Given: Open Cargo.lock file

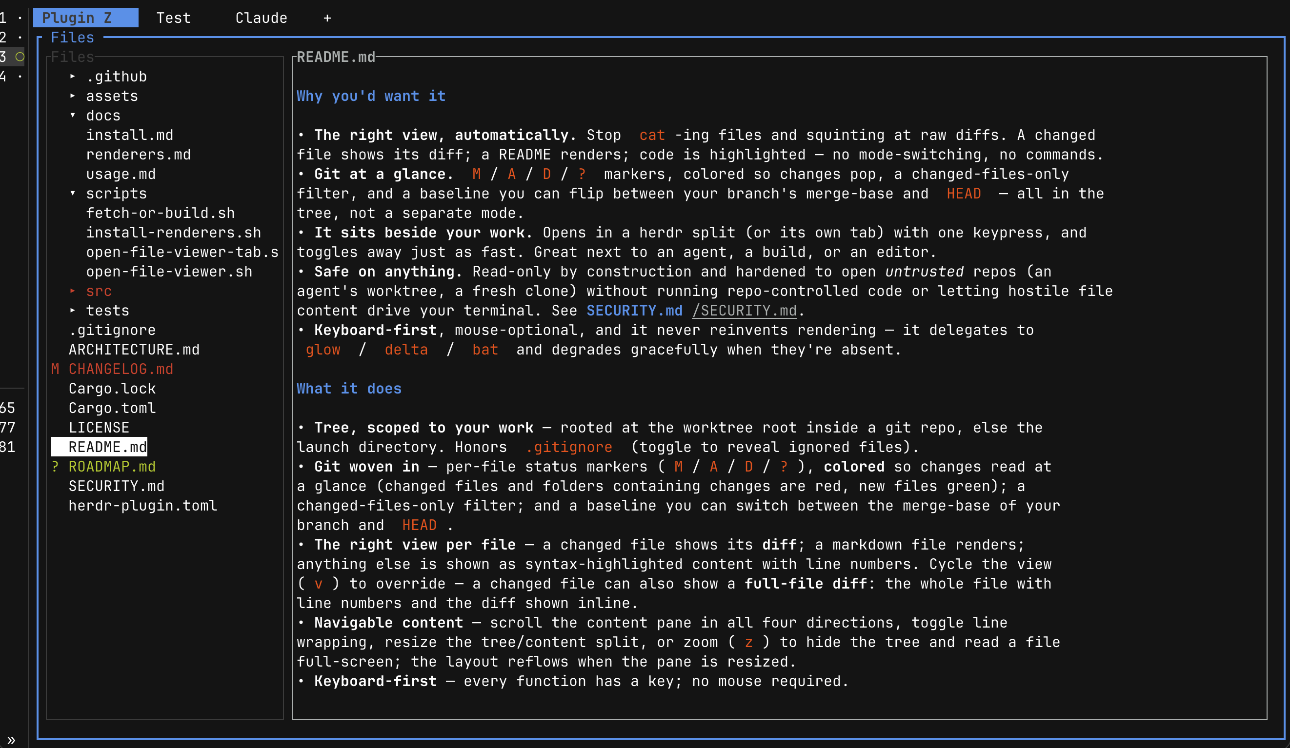Looking at the screenshot, I should (112, 388).
